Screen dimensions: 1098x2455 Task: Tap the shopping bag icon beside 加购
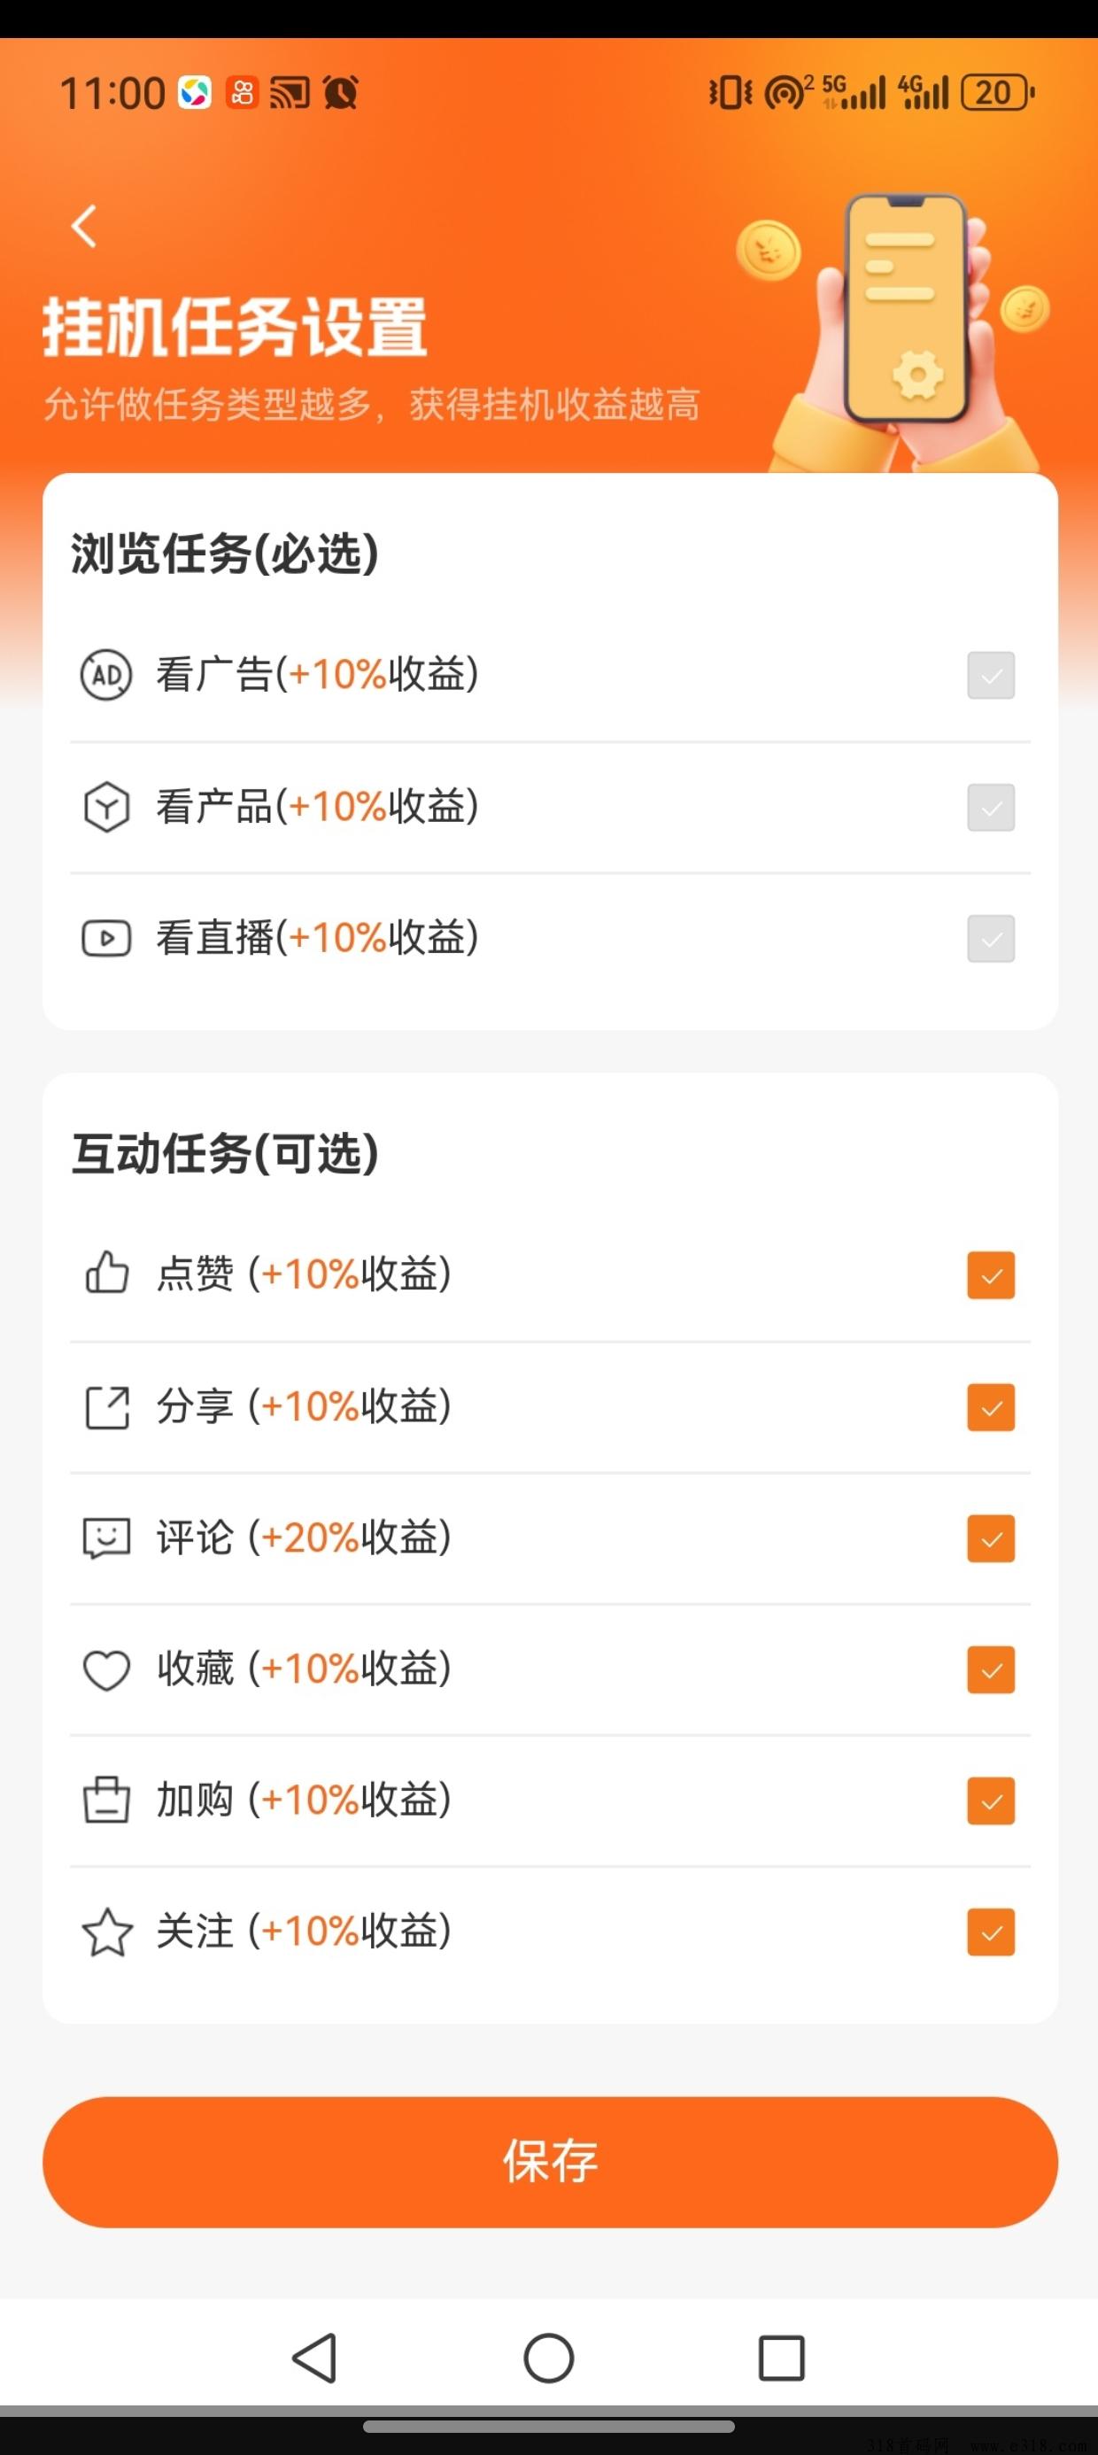105,1801
